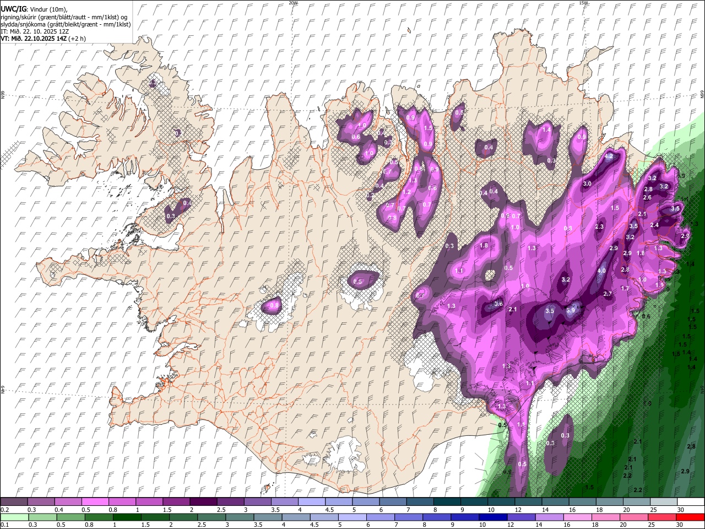Pick top legend swatch between 0.2 and 0.3

click(14, 502)
